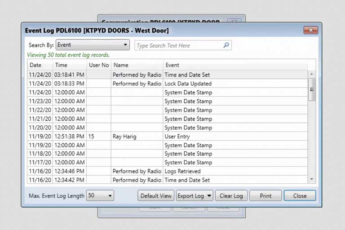This screenshot has height=230, width=345.
Task: Expand Max. Event Log Length dropdown
Action: (110, 196)
